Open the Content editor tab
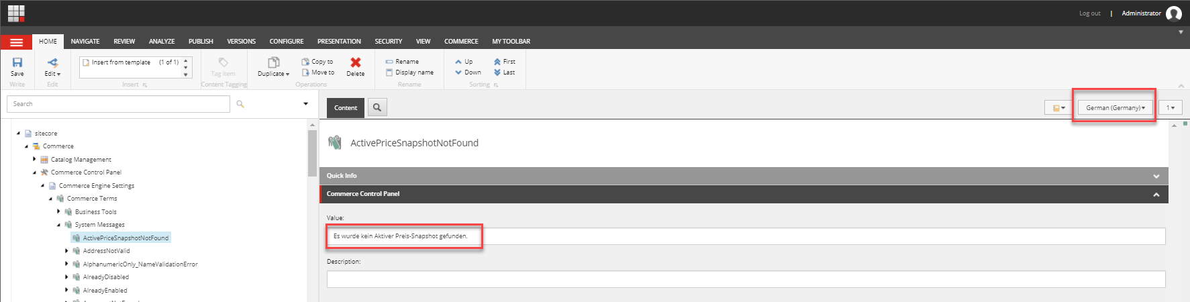Viewport: 1190px width, 302px height. (x=346, y=107)
